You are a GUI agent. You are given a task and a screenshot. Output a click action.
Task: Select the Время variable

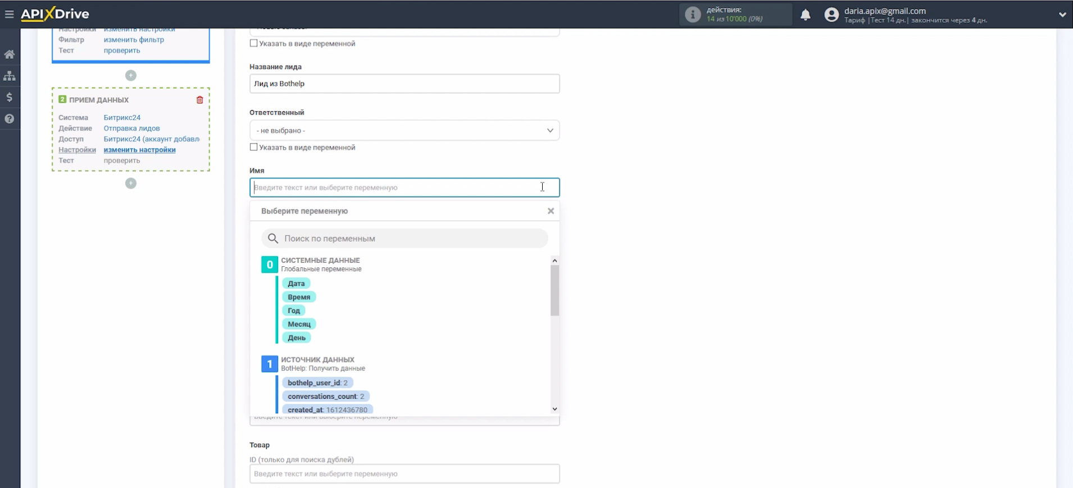(299, 297)
